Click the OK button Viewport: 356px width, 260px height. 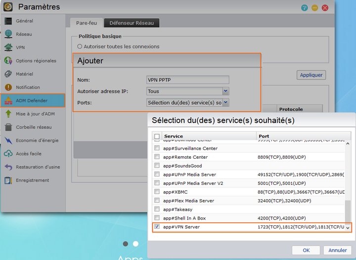[x=306, y=250]
